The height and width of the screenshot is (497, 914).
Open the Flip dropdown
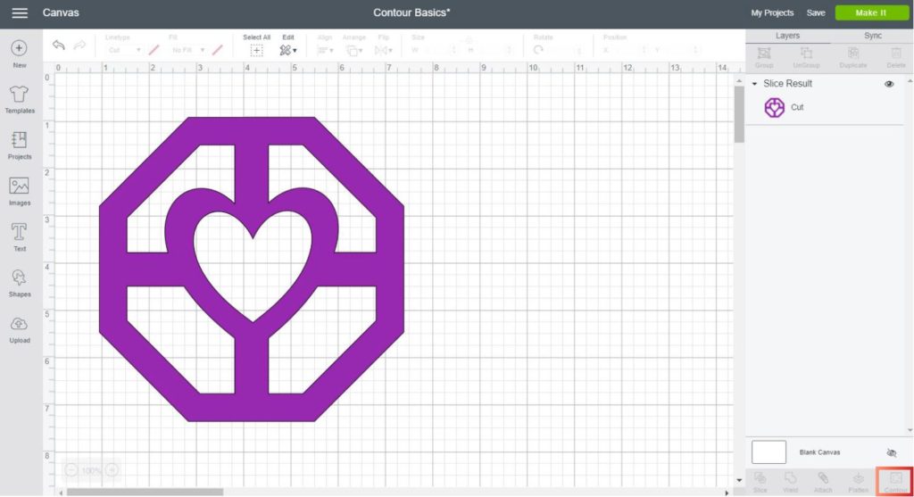pos(384,51)
